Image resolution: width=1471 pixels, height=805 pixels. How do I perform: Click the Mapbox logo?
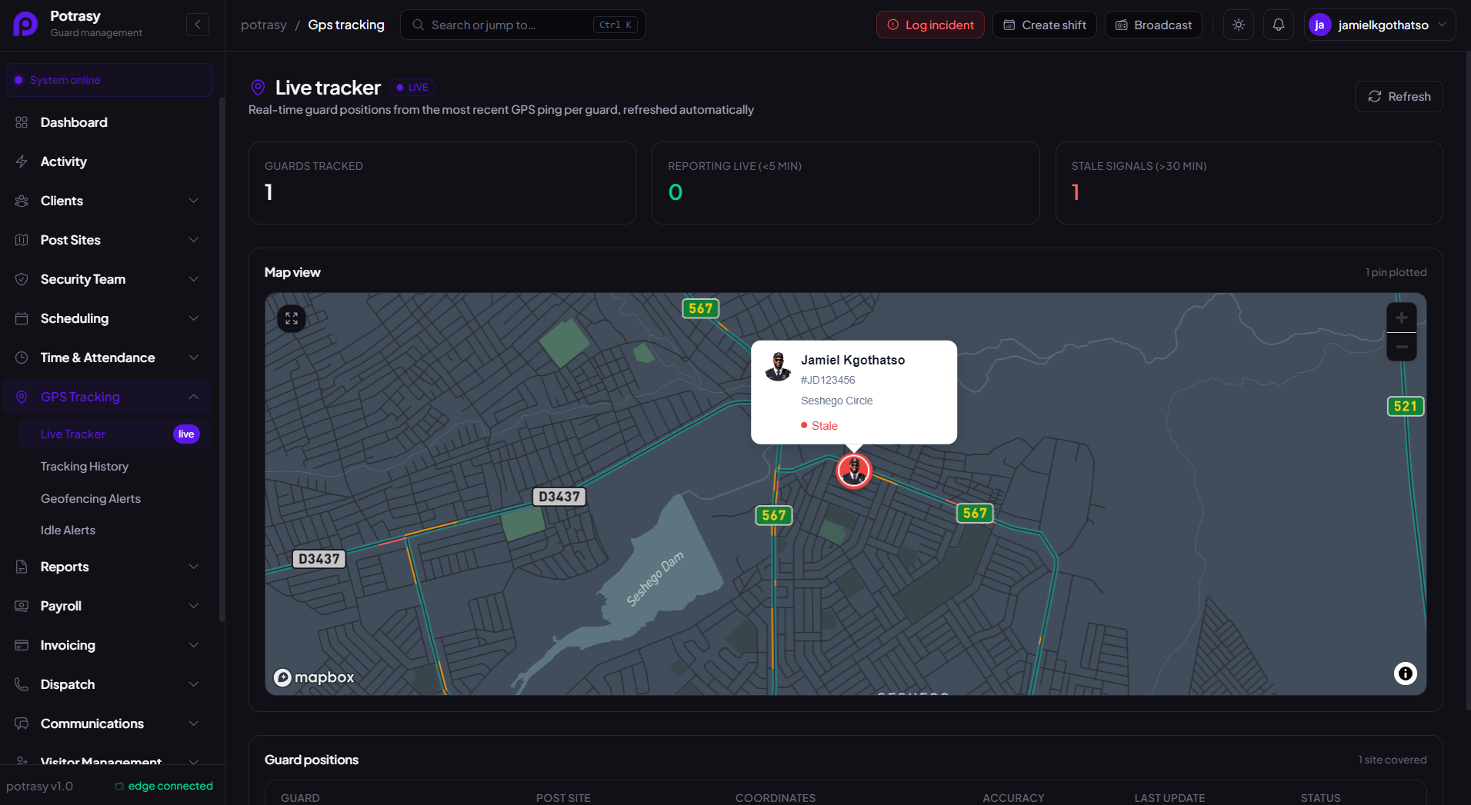coord(314,677)
